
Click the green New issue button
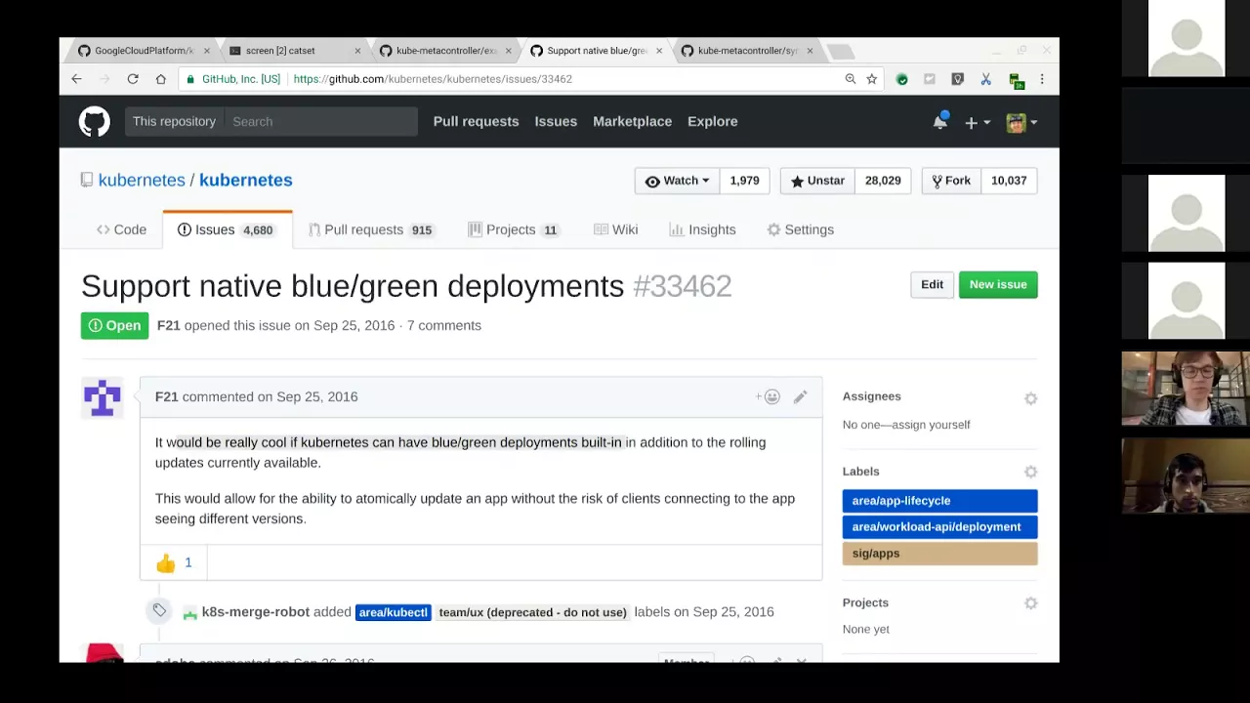(x=998, y=284)
